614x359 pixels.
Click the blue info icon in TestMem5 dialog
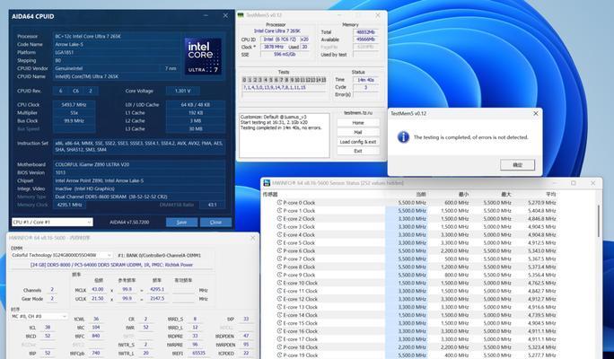(x=403, y=137)
